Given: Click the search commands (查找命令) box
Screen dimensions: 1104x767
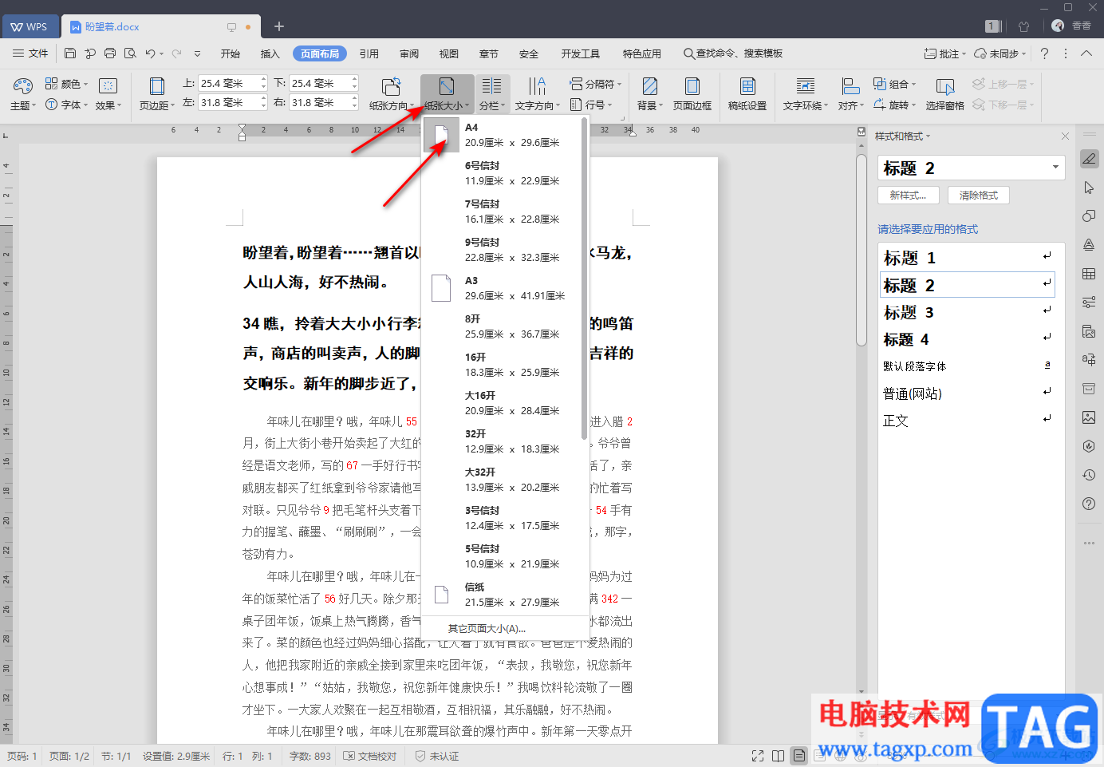Looking at the screenshot, I should (733, 53).
